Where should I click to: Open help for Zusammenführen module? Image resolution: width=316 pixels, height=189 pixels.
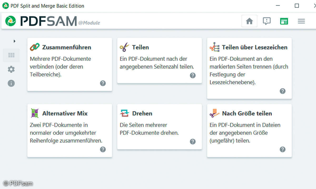(x=103, y=83)
